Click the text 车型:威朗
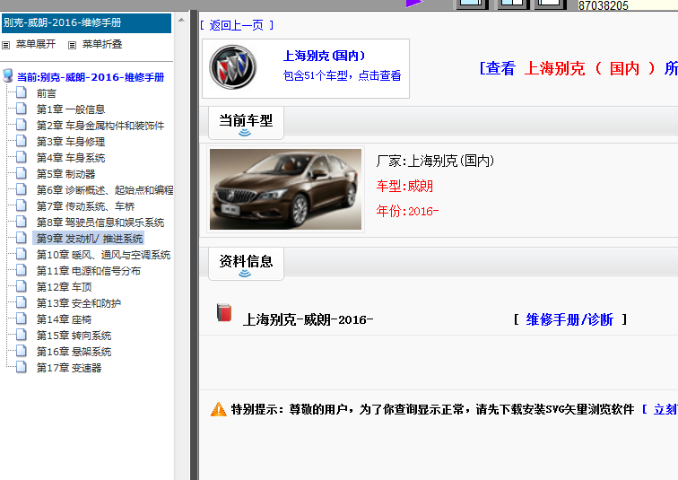The height and width of the screenshot is (480, 678). pos(404,186)
